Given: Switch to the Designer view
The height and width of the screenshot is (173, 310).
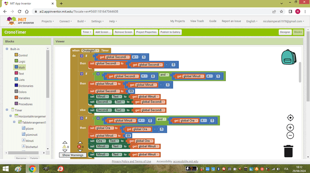Looking at the screenshot, I should pyautogui.click(x=285, y=32).
